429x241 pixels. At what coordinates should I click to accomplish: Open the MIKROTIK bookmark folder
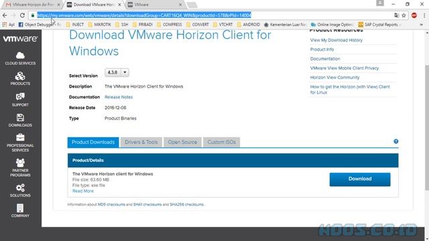[100, 25]
